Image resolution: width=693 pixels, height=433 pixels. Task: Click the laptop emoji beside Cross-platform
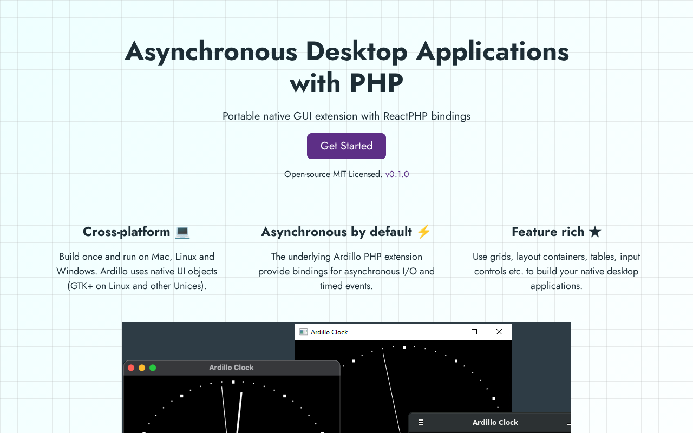click(182, 232)
